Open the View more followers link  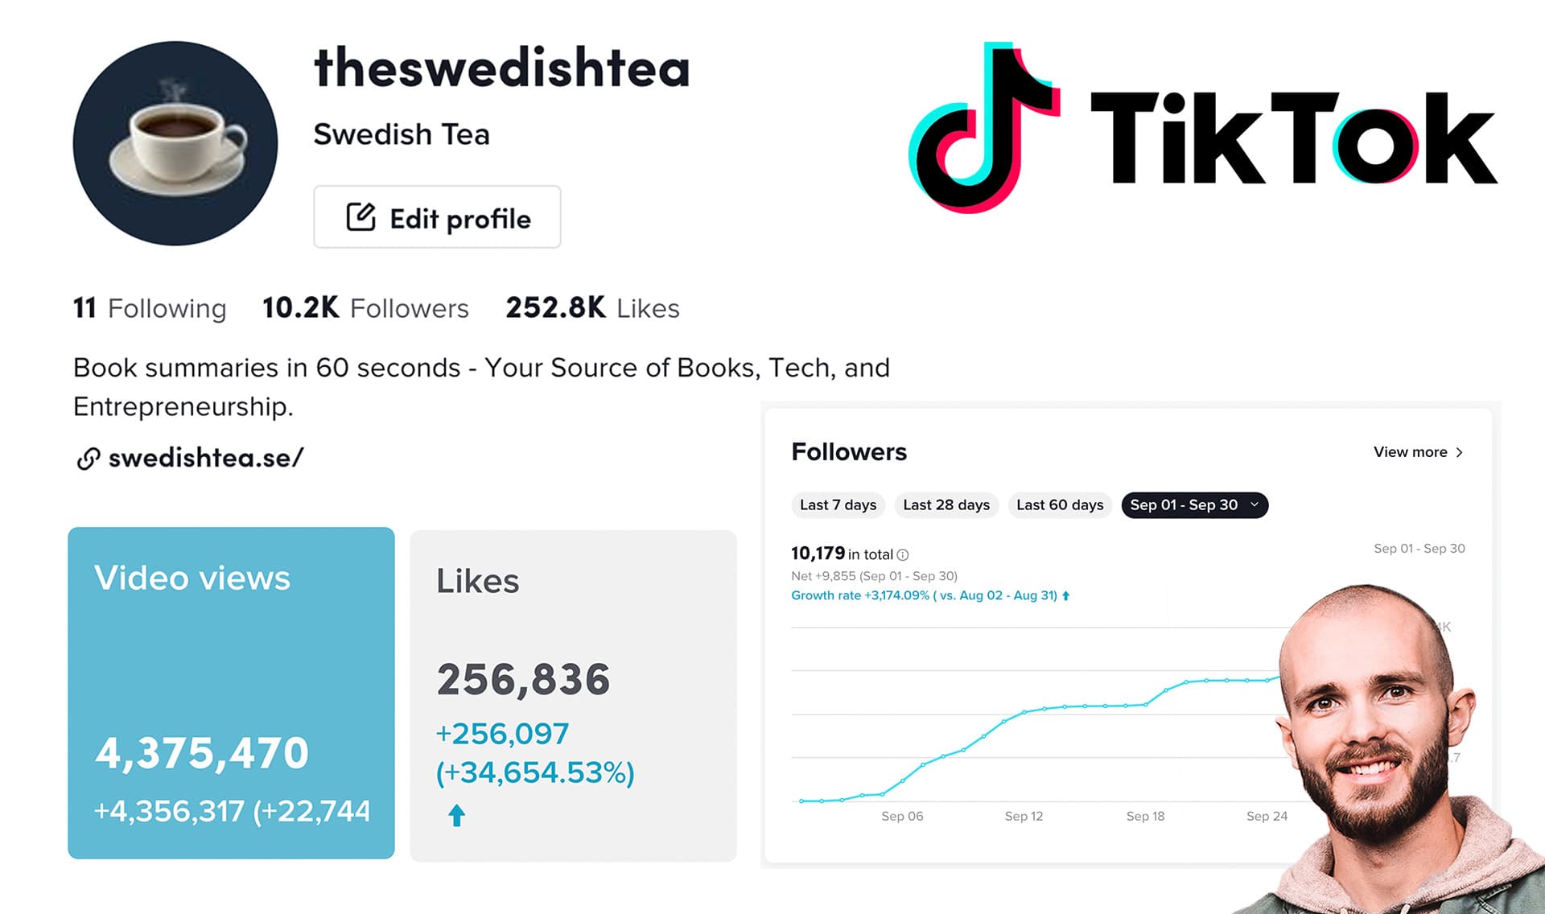(1411, 452)
